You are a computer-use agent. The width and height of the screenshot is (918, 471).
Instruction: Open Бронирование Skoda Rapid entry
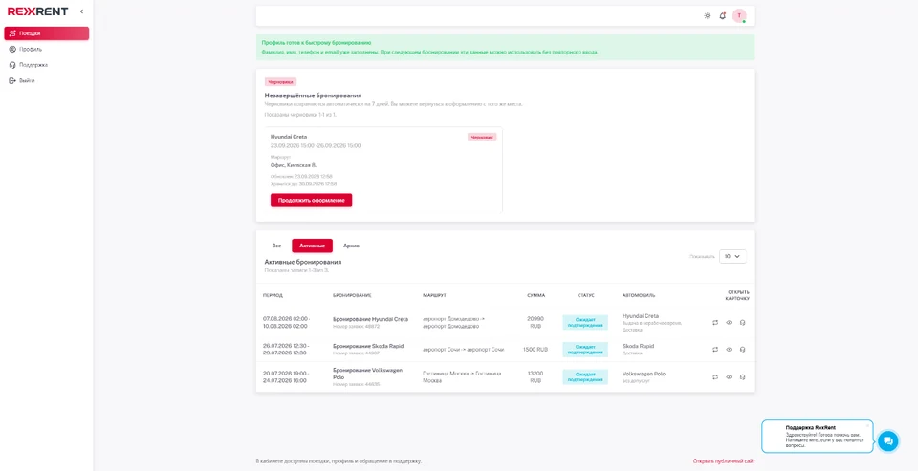coord(367,346)
